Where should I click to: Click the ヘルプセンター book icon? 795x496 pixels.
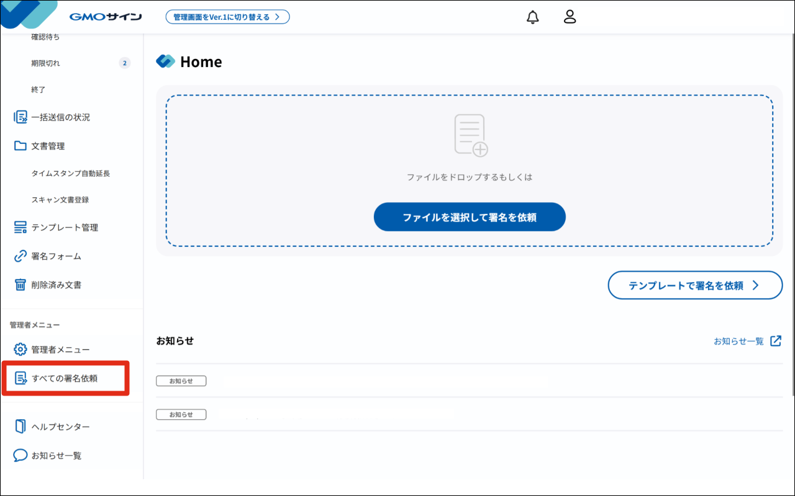20,427
